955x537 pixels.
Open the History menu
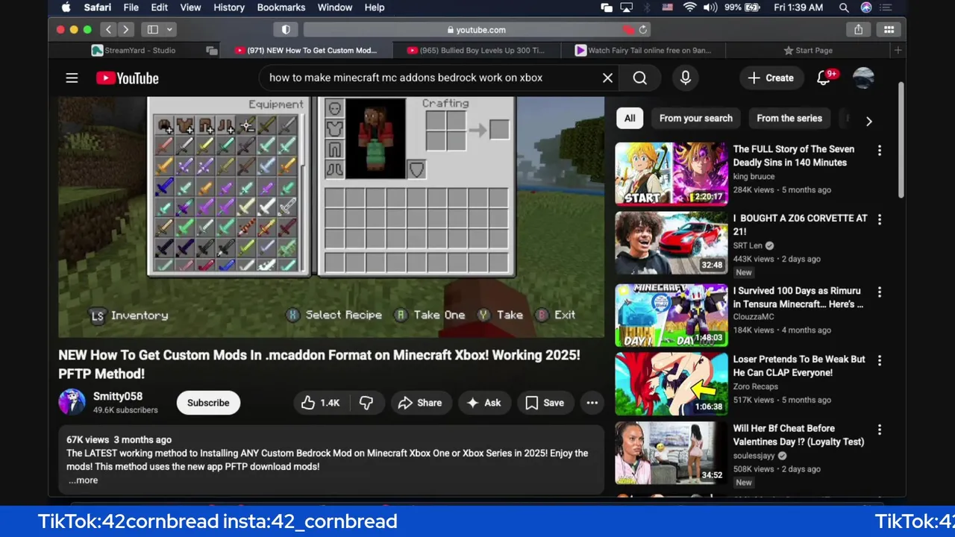coord(229,7)
